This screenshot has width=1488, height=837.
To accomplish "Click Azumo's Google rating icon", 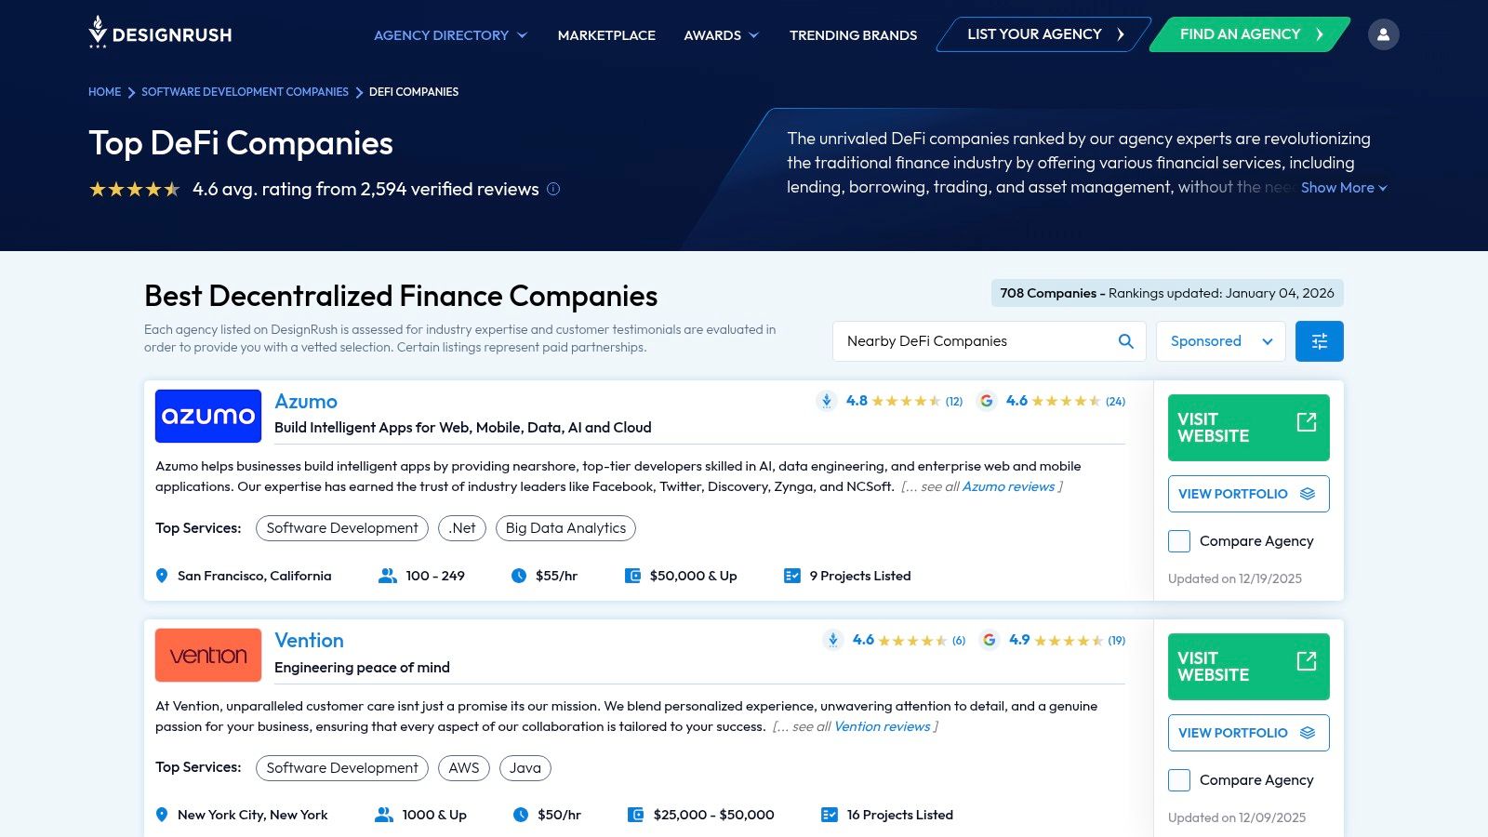I will pyautogui.click(x=987, y=401).
